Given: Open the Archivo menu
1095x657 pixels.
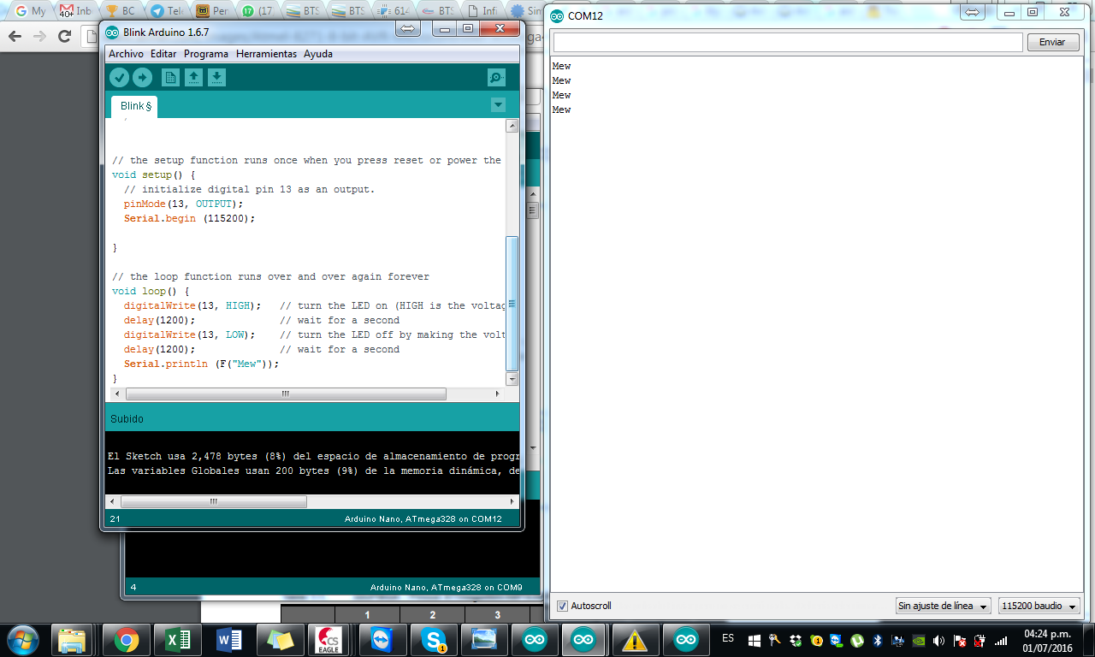Looking at the screenshot, I should [126, 53].
